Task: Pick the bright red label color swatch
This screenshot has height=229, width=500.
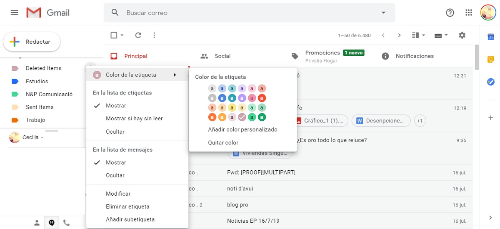Action: tap(262, 98)
